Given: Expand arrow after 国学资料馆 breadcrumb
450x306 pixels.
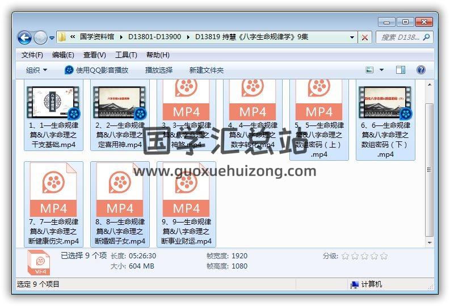Looking at the screenshot, I should click(x=121, y=37).
